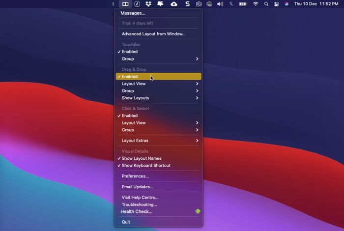Click the S-shaped menu bar icon
The image size is (344, 231).
click(187, 4)
